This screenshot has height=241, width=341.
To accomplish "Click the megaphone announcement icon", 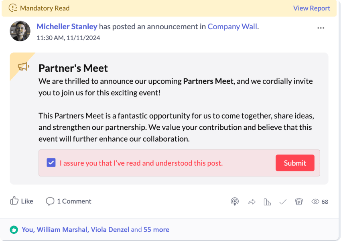I will tap(23, 66).
